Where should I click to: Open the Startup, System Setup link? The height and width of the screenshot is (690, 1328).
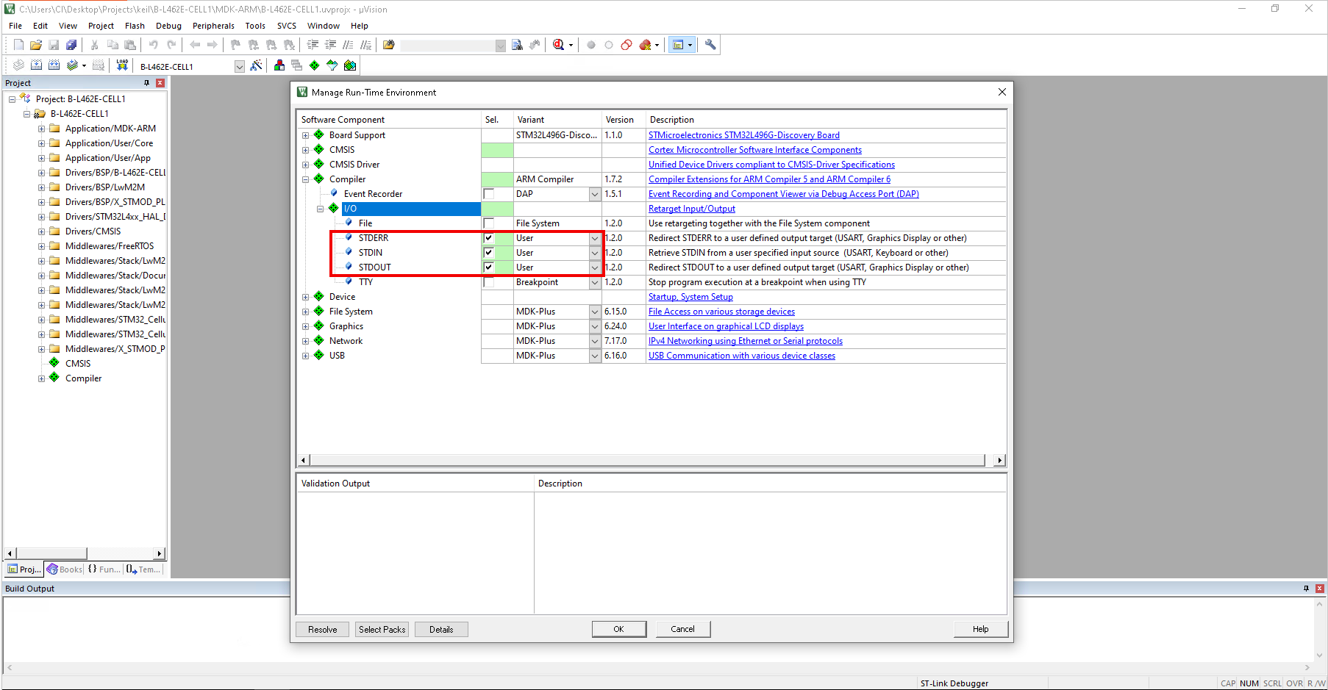point(690,297)
